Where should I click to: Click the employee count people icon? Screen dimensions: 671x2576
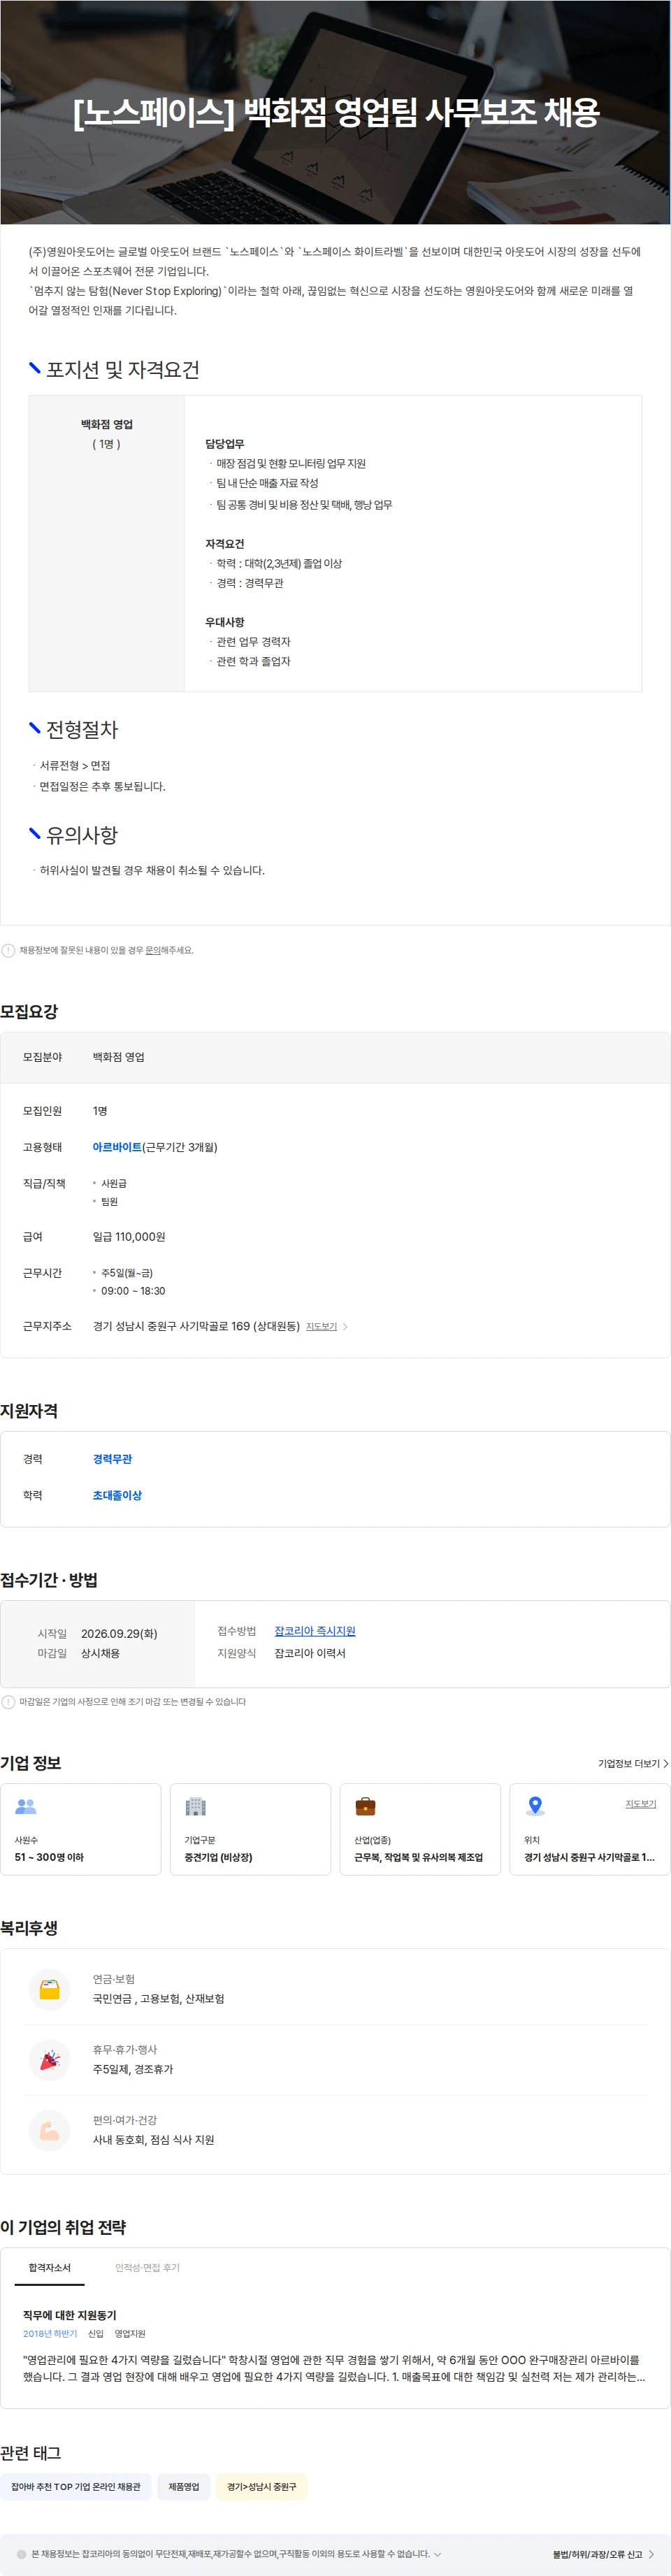click(x=26, y=1806)
